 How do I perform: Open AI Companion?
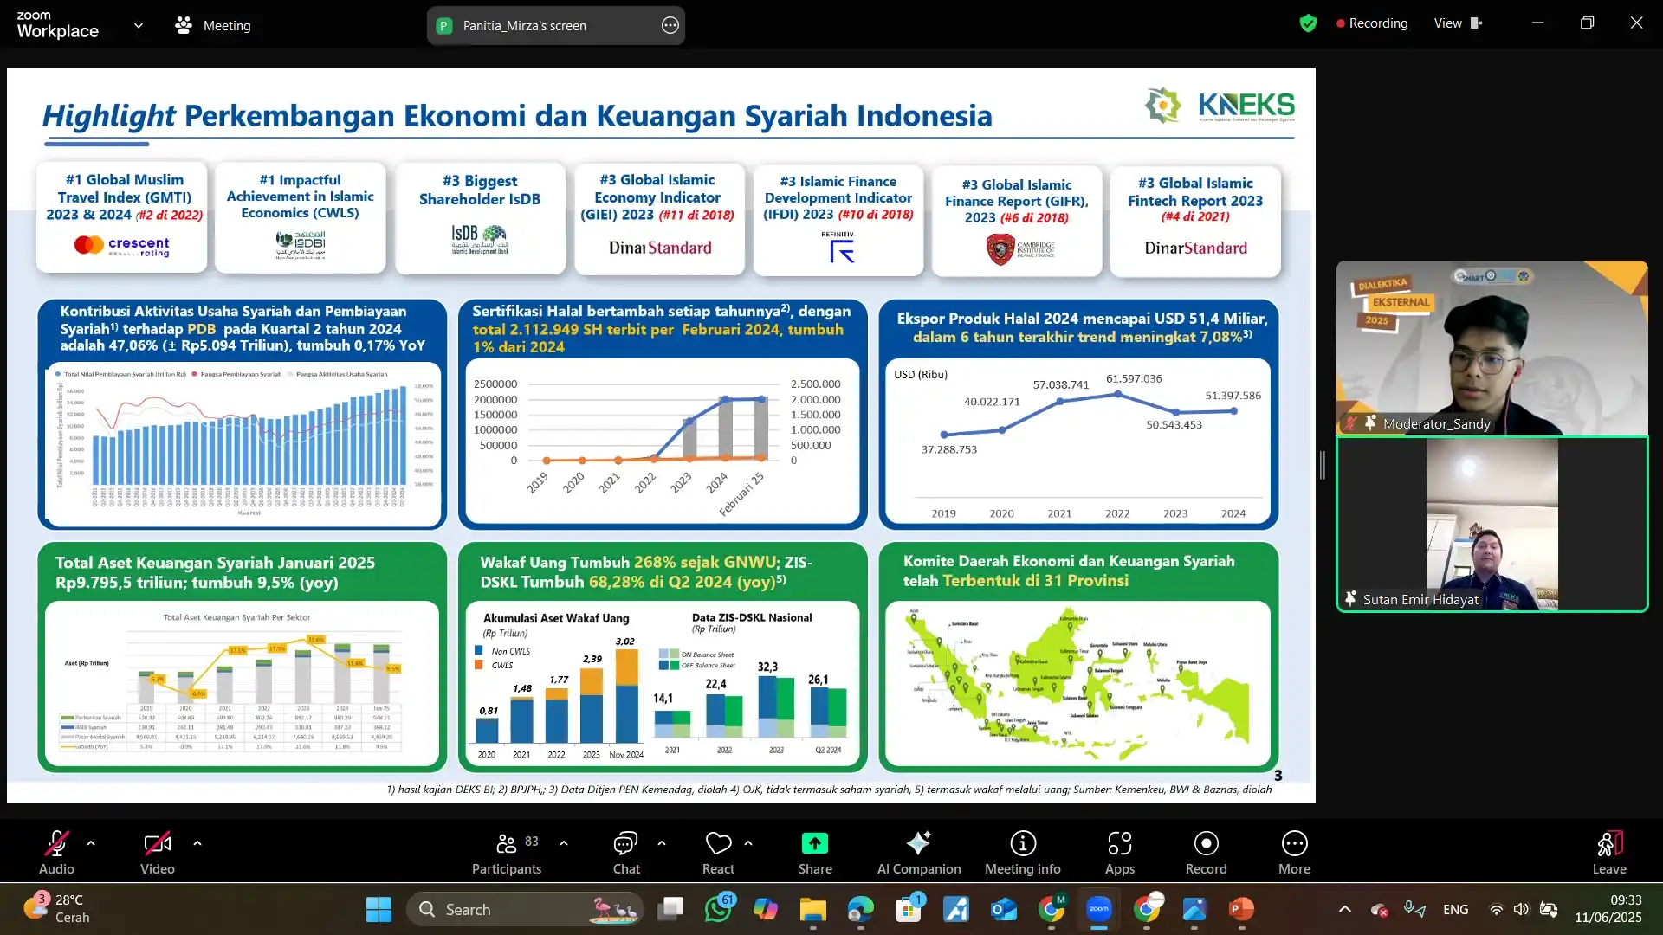click(x=919, y=853)
